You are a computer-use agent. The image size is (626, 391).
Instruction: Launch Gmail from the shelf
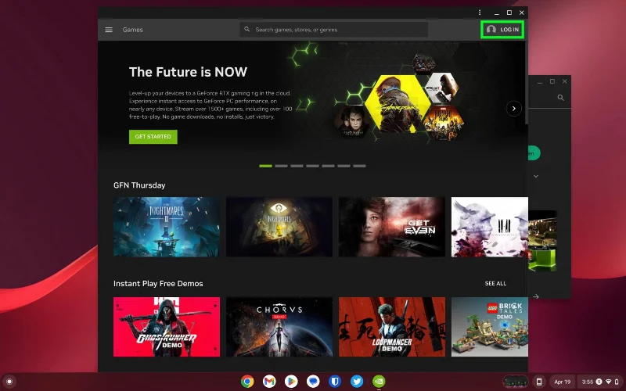pyautogui.click(x=269, y=382)
